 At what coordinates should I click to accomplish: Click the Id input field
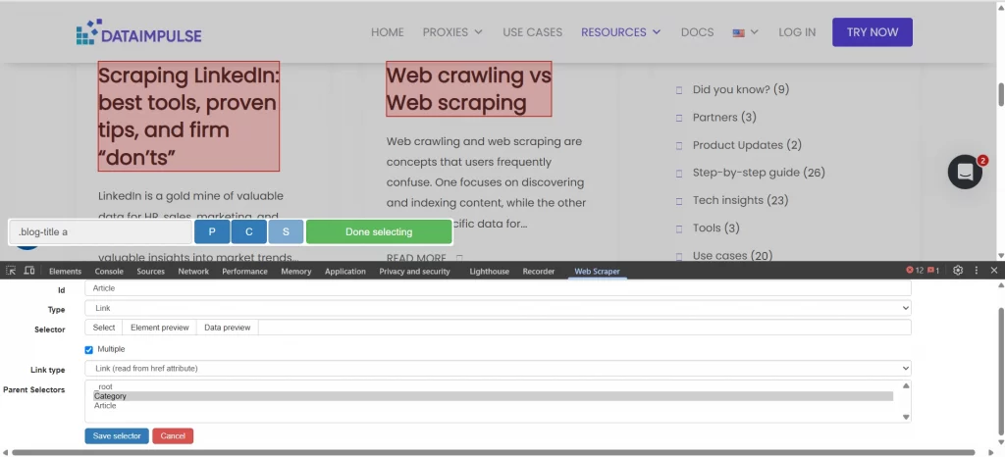click(498, 289)
